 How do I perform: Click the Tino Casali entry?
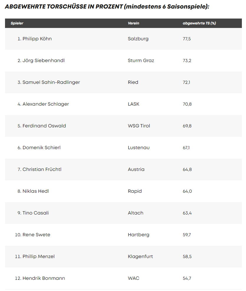coord(35,213)
